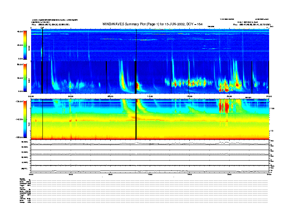This screenshot has height=224, width=290.
Task: Click the 12:00 time label below middle spectrogram
Action: tap(150, 96)
